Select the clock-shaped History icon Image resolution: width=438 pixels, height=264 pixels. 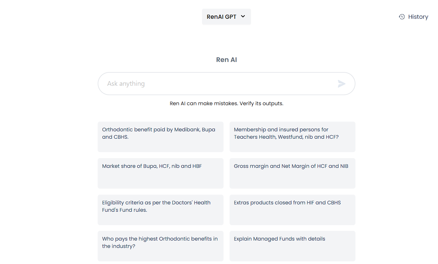click(x=401, y=16)
